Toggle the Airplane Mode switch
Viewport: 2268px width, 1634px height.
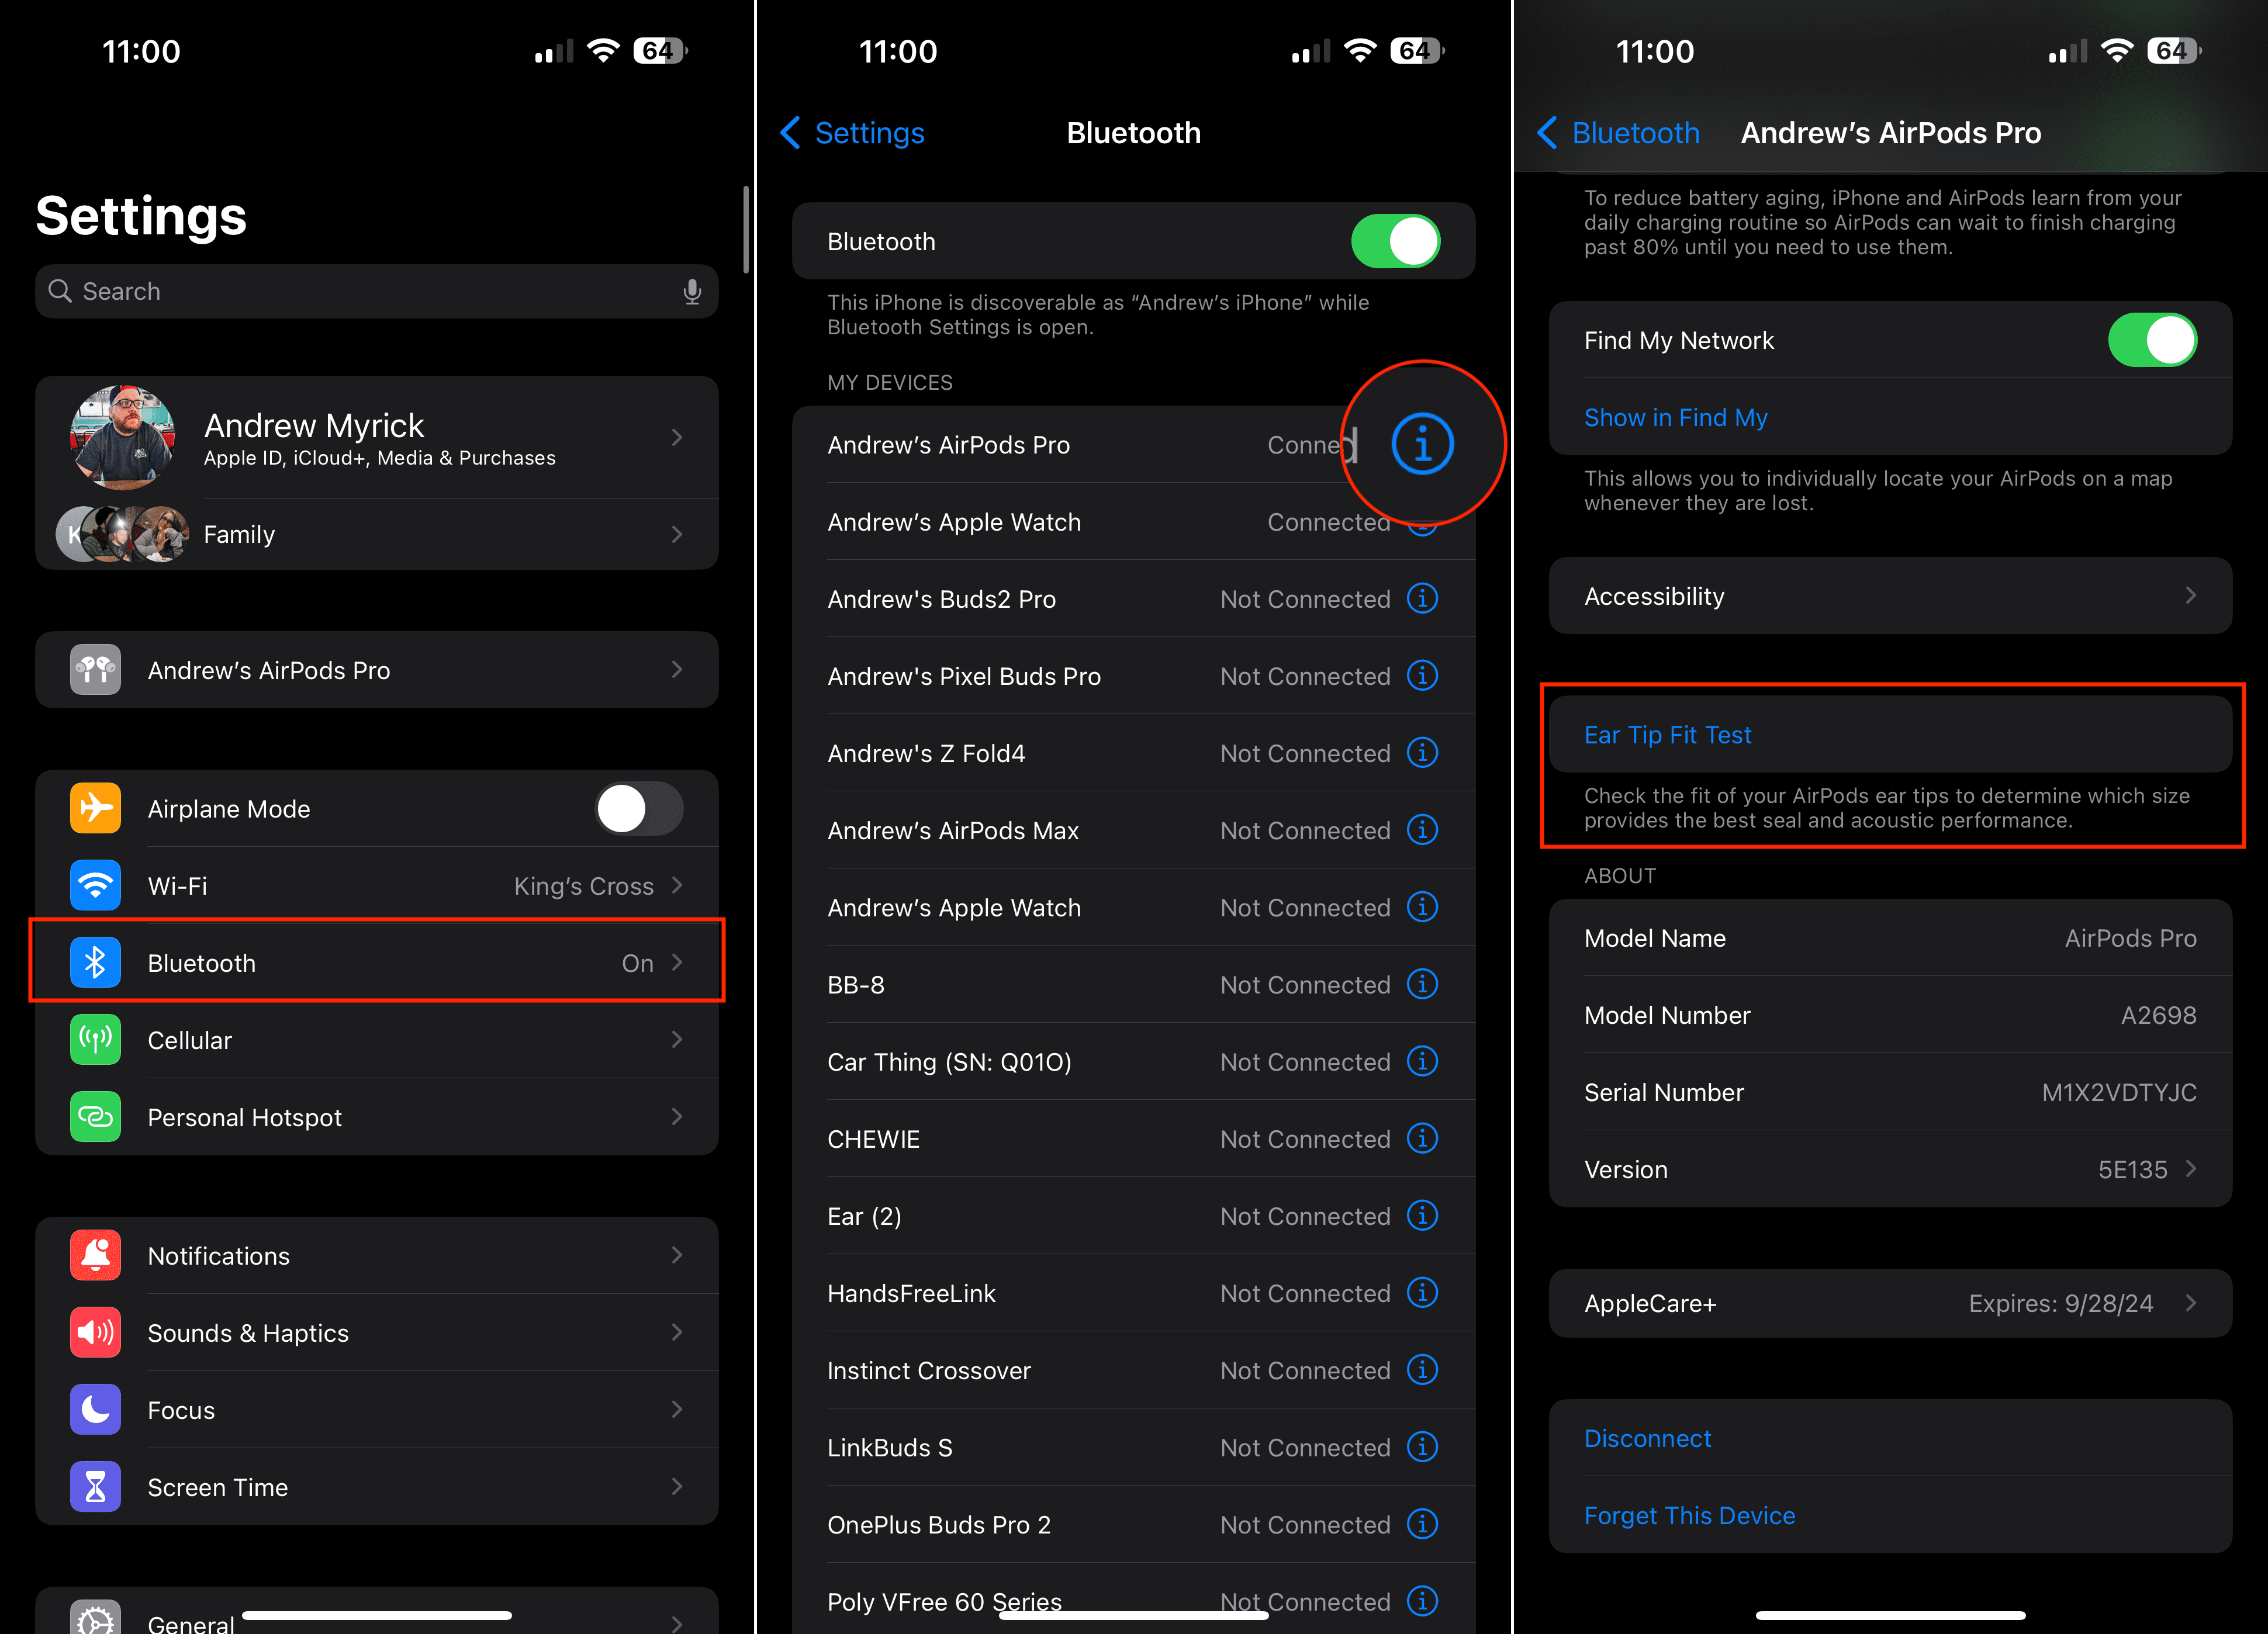pyautogui.click(x=639, y=808)
